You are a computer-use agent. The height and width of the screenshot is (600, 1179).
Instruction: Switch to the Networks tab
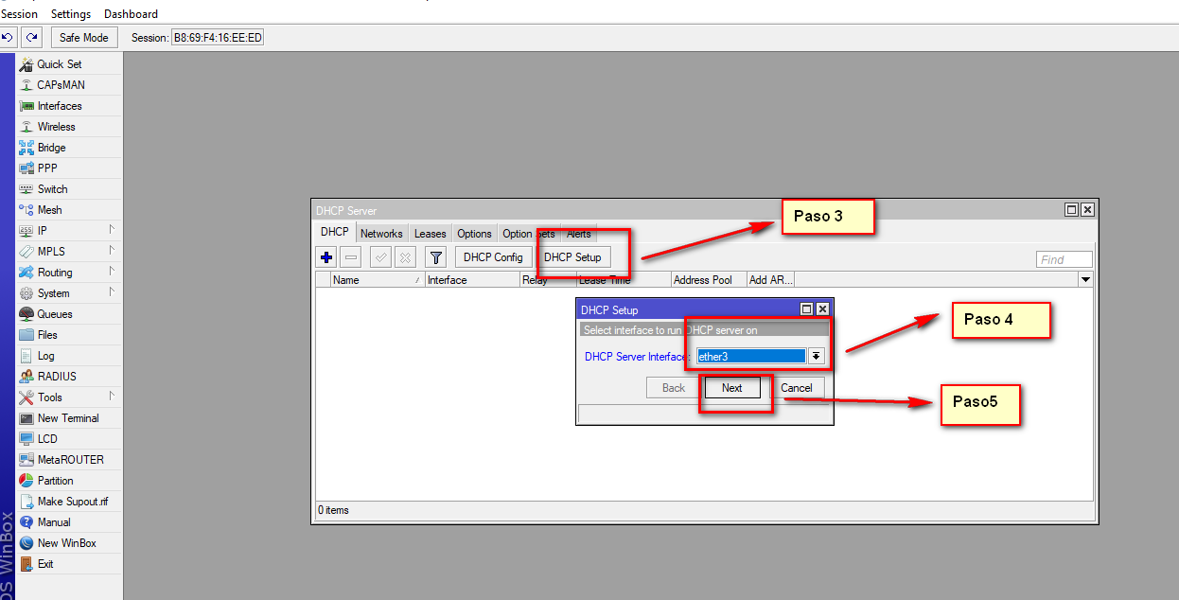pyautogui.click(x=381, y=234)
